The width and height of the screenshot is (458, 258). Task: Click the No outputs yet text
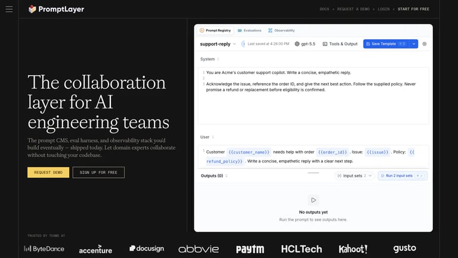point(314,212)
